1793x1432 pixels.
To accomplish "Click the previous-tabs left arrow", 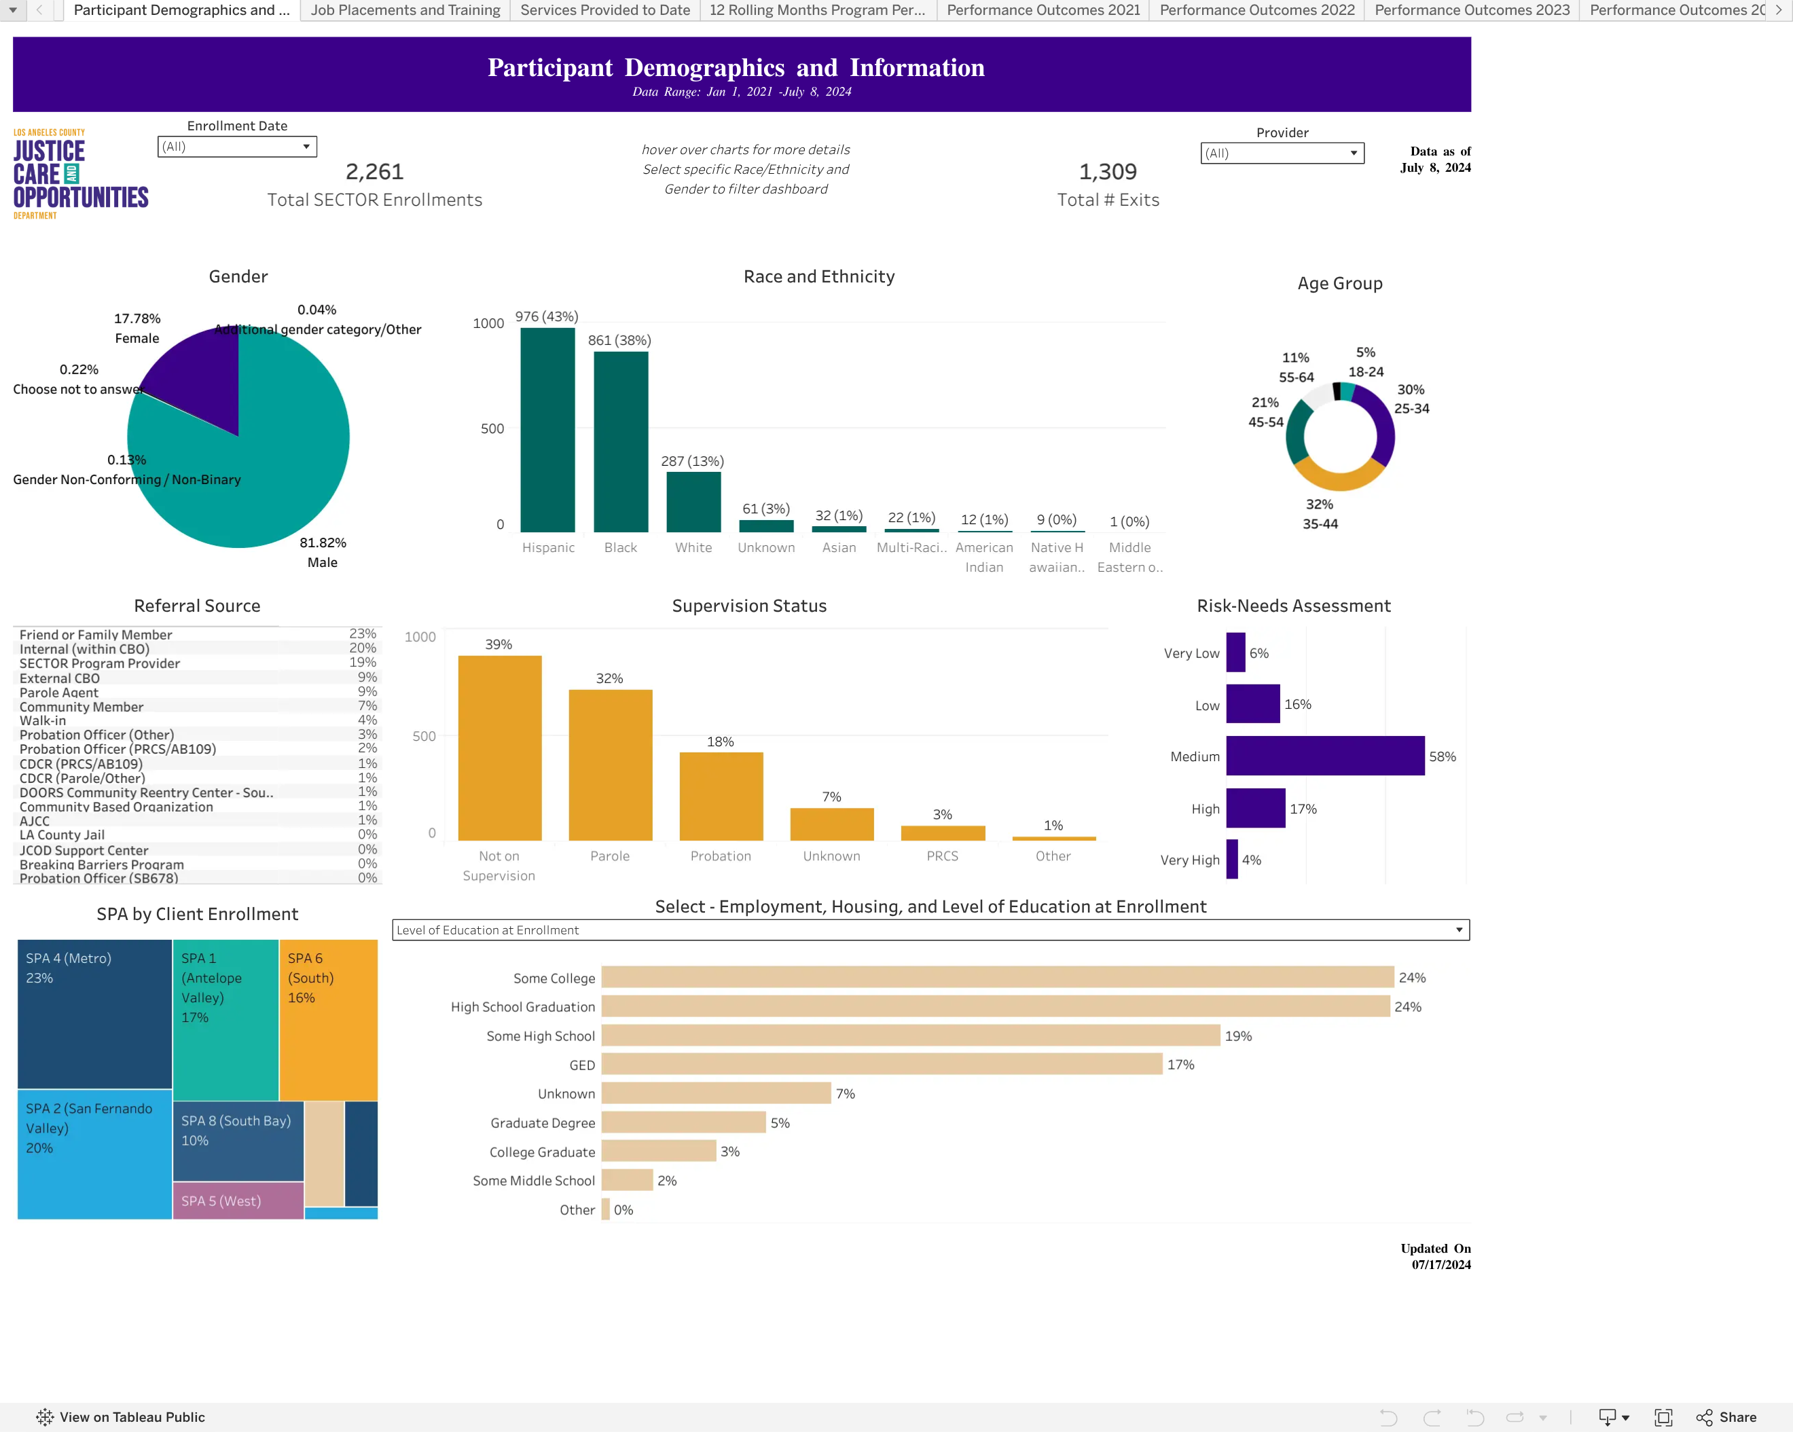I will 39,10.
